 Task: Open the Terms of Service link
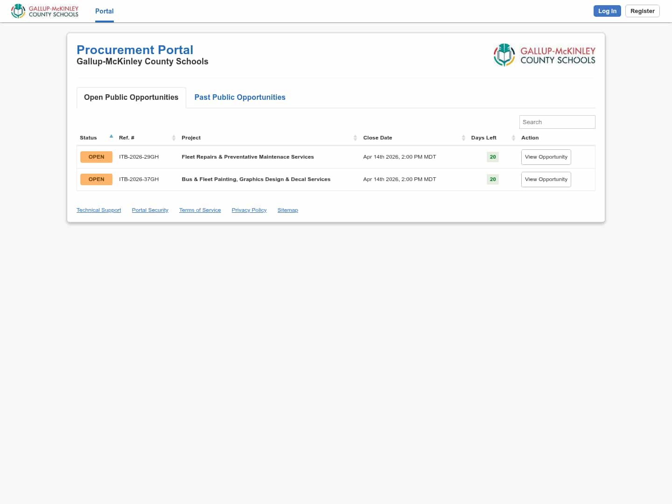tap(200, 210)
